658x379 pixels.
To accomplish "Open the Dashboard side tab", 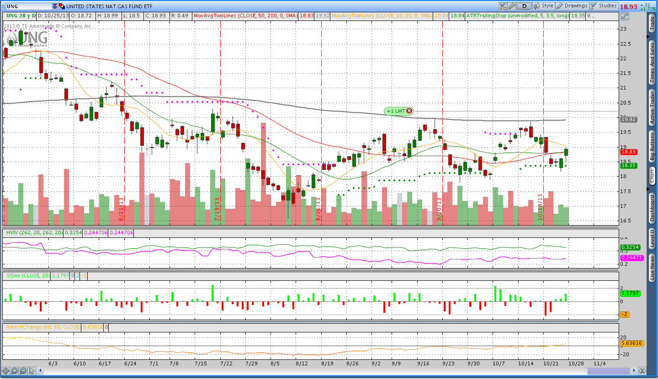I will [652, 208].
